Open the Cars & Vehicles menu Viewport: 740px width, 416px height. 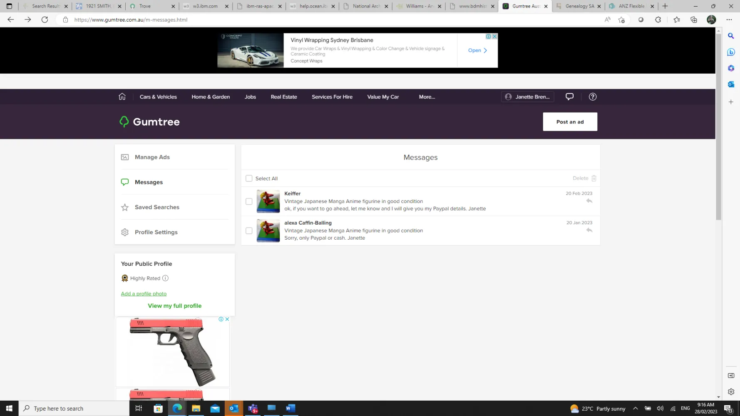[x=158, y=97]
